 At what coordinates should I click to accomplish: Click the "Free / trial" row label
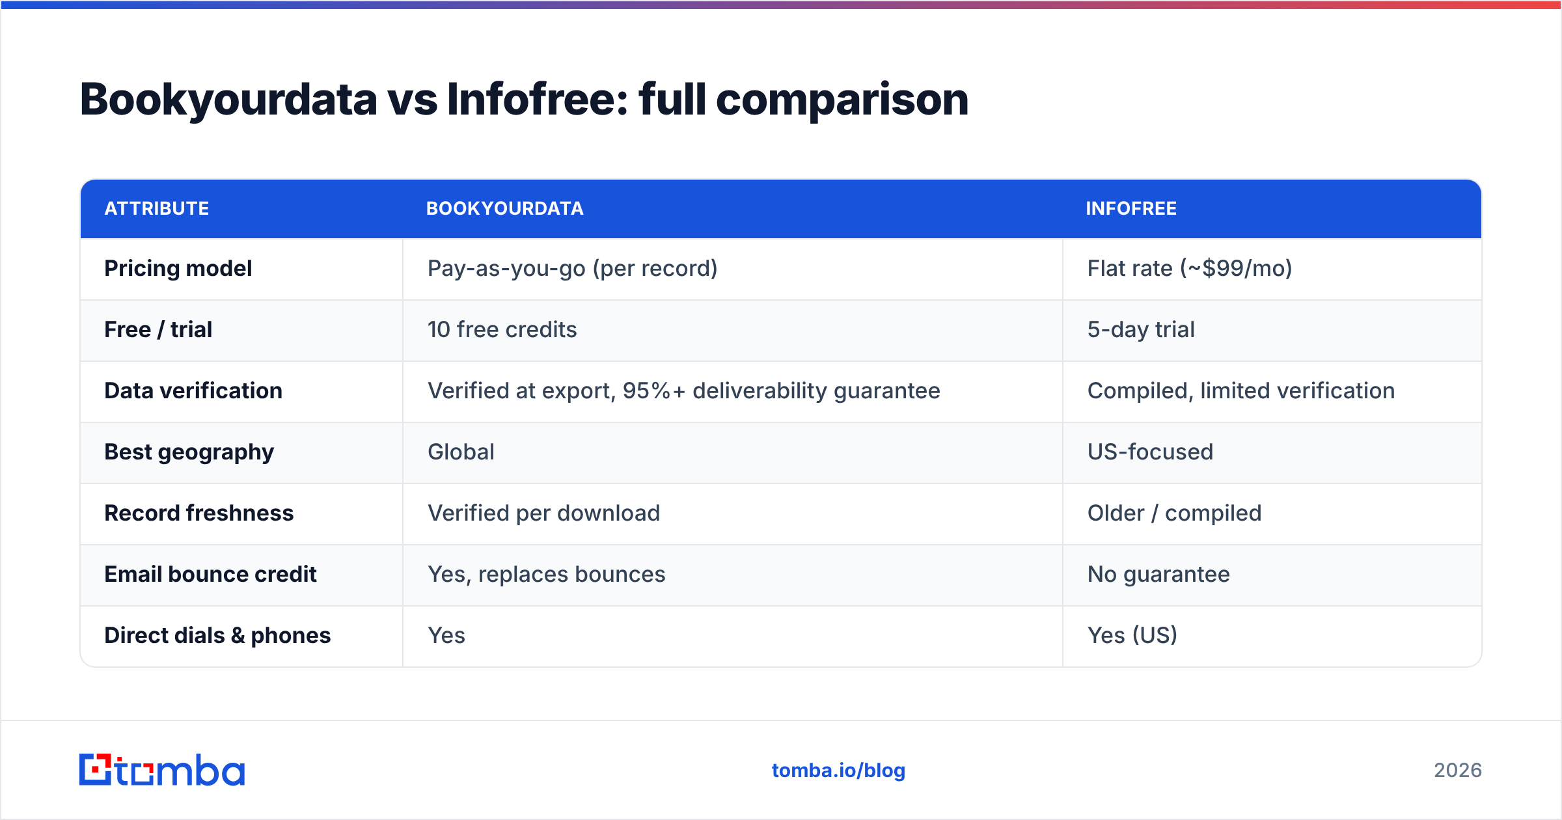pos(158,329)
